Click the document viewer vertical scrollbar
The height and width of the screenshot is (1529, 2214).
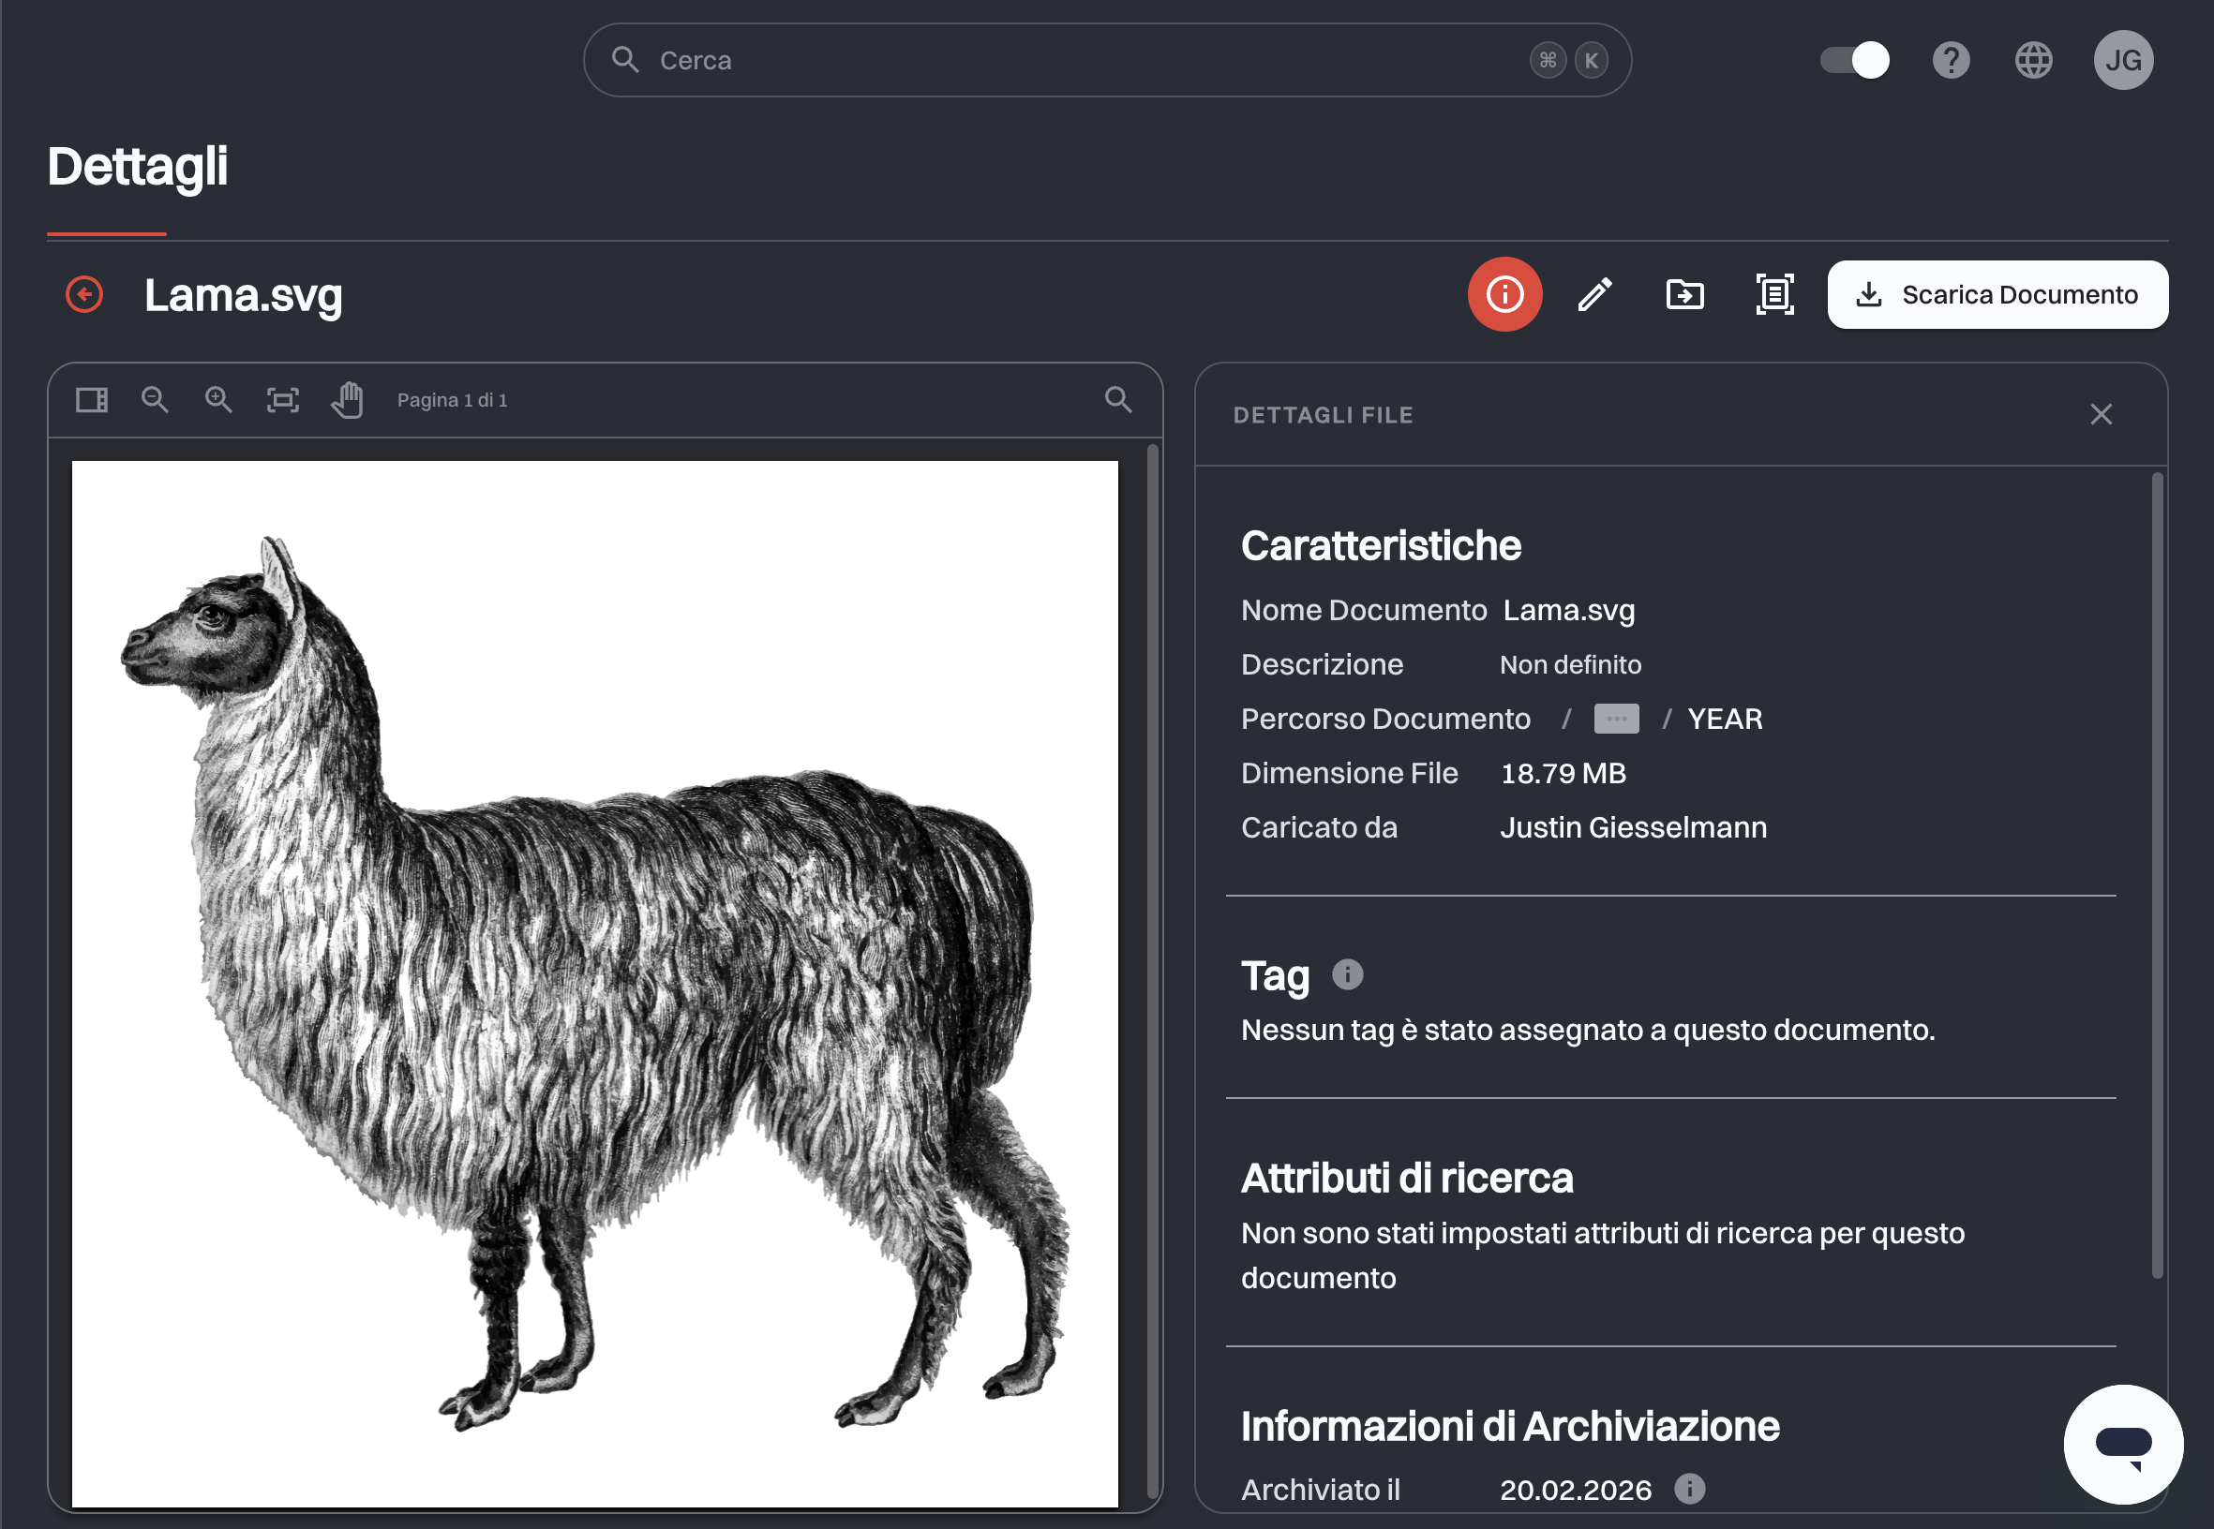[x=1152, y=972]
